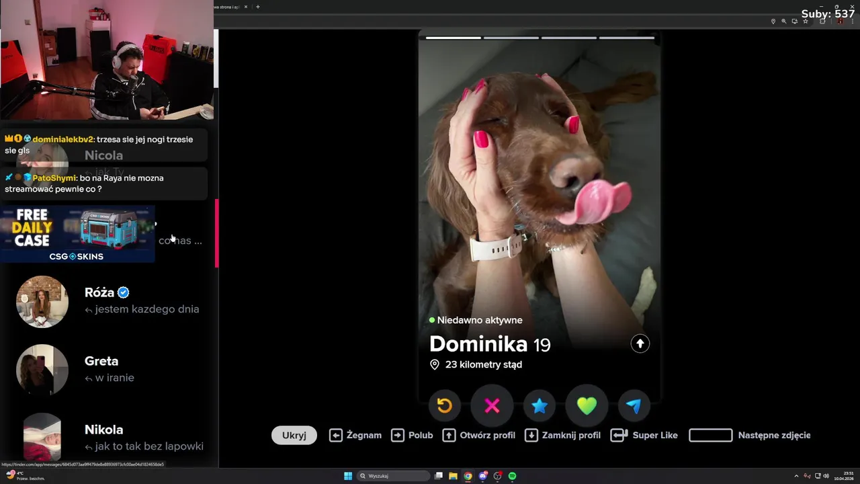Screen dimensions: 860x484
Task: Click the down-arrow key icon beside Zamknij profil
Action: (x=531, y=435)
